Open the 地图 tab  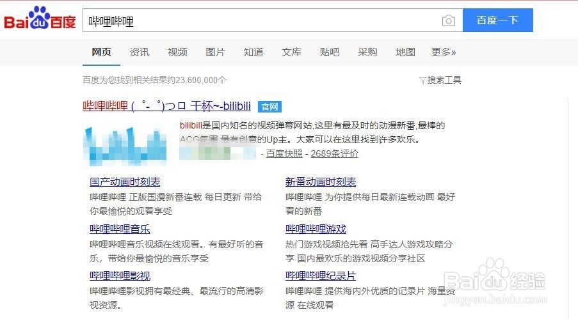click(x=405, y=52)
